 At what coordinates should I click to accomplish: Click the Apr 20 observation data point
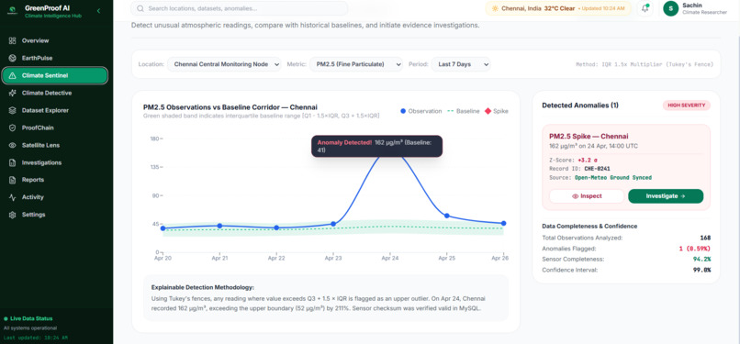click(x=163, y=228)
